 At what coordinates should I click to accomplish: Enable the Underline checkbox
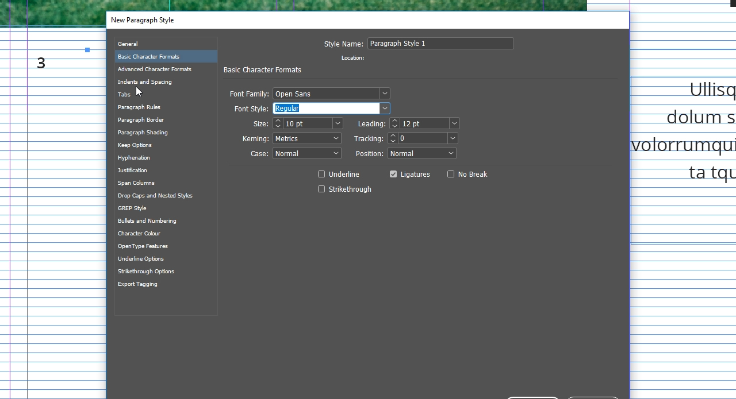tap(321, 174)
